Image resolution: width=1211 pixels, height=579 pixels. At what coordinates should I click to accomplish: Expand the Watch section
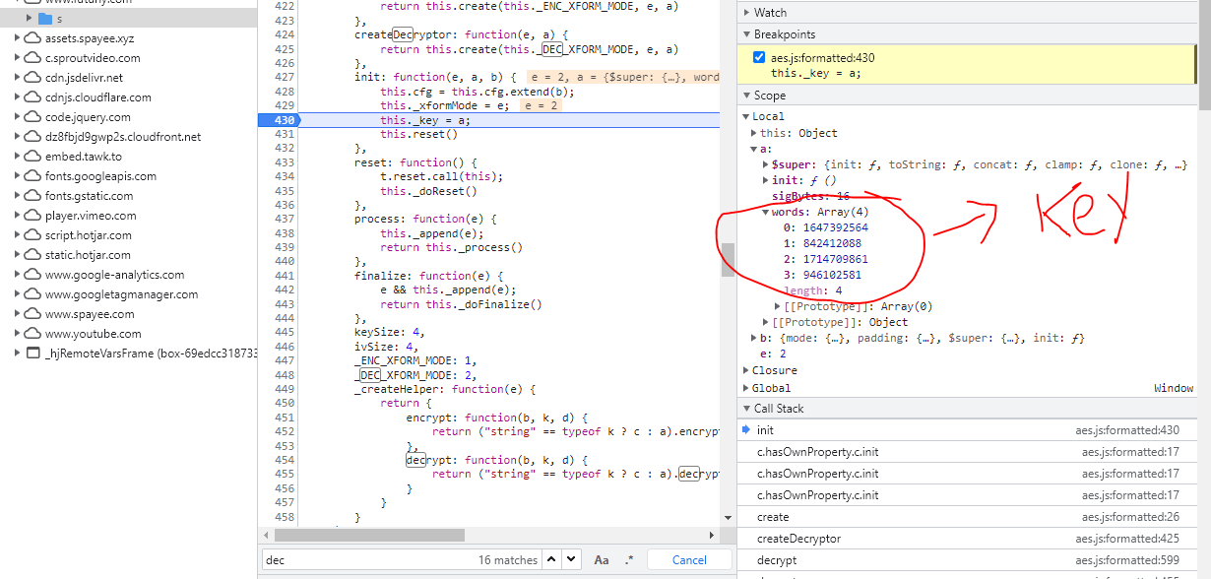[x=745, y=13]
